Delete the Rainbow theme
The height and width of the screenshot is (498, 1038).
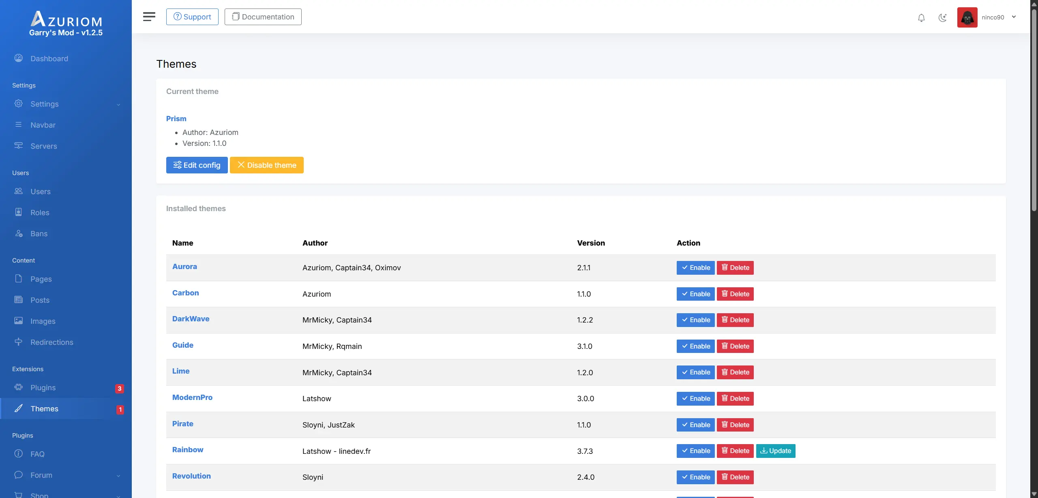(735, 451)
